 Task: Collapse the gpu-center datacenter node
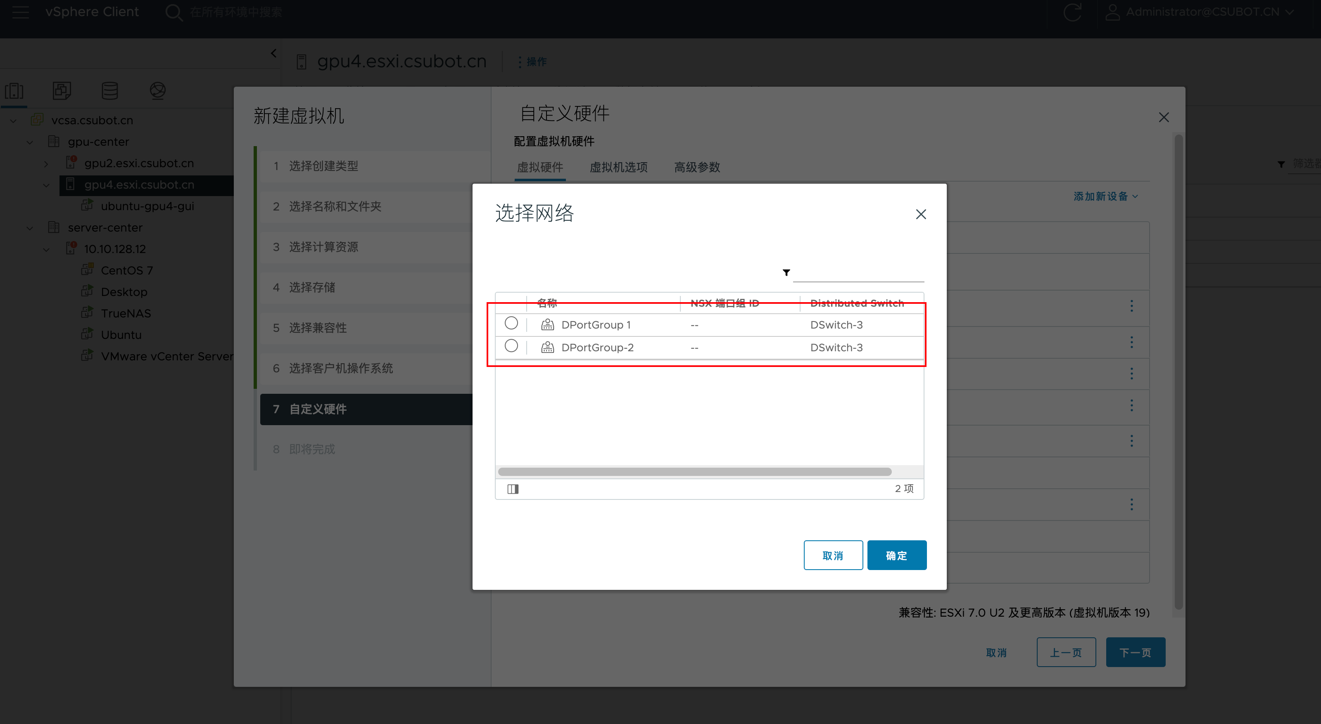[30, 142]
